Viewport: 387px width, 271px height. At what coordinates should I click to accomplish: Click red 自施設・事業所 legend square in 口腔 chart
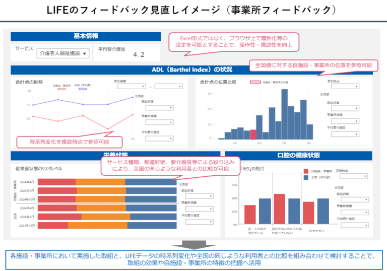tap(306, 171)
